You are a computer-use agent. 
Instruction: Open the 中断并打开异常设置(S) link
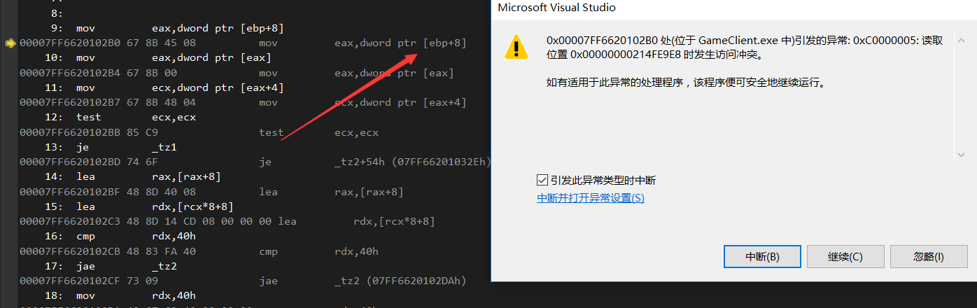point(590,198)
